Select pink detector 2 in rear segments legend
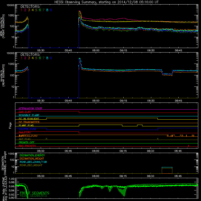 click(25, 58)
